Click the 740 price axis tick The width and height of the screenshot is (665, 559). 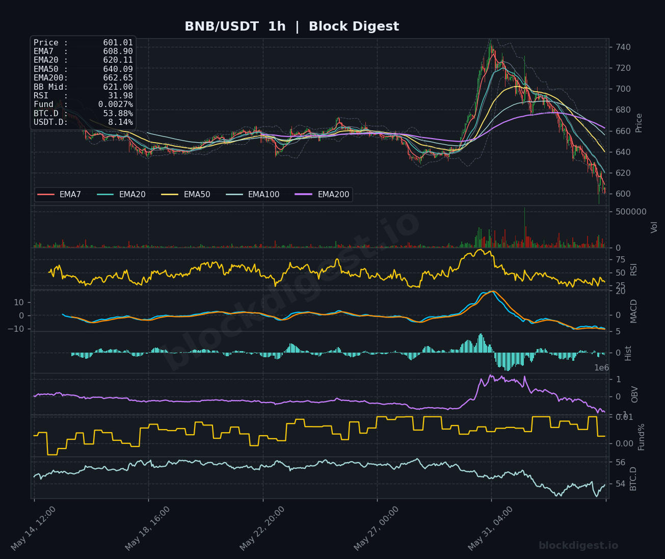[x=623, y=47]
